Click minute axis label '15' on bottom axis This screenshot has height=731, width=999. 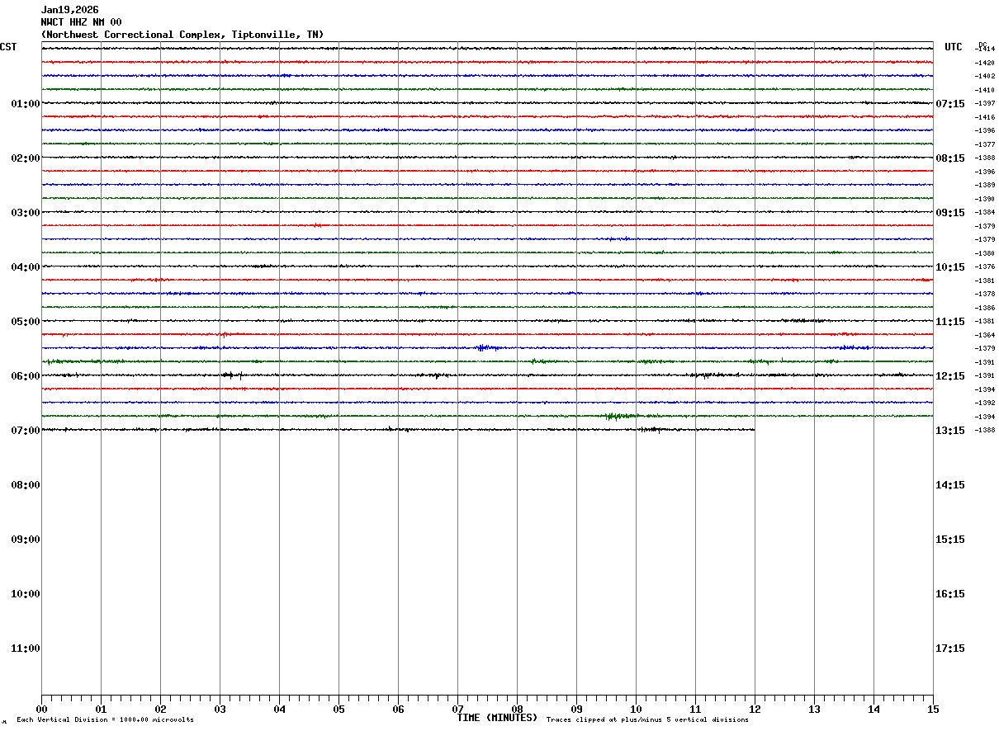click(933, 710)
